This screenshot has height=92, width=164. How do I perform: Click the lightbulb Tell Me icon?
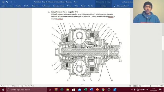click(115, 6)
